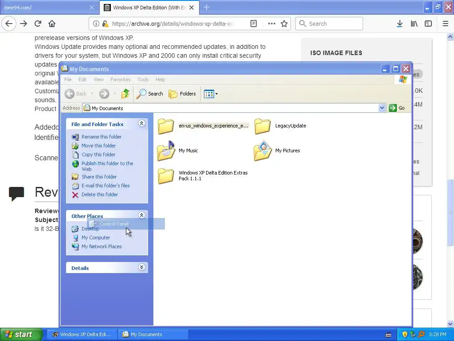Collapse the File and Folder Tasks panel
The image size is (454, 341).
coord(141,123)
